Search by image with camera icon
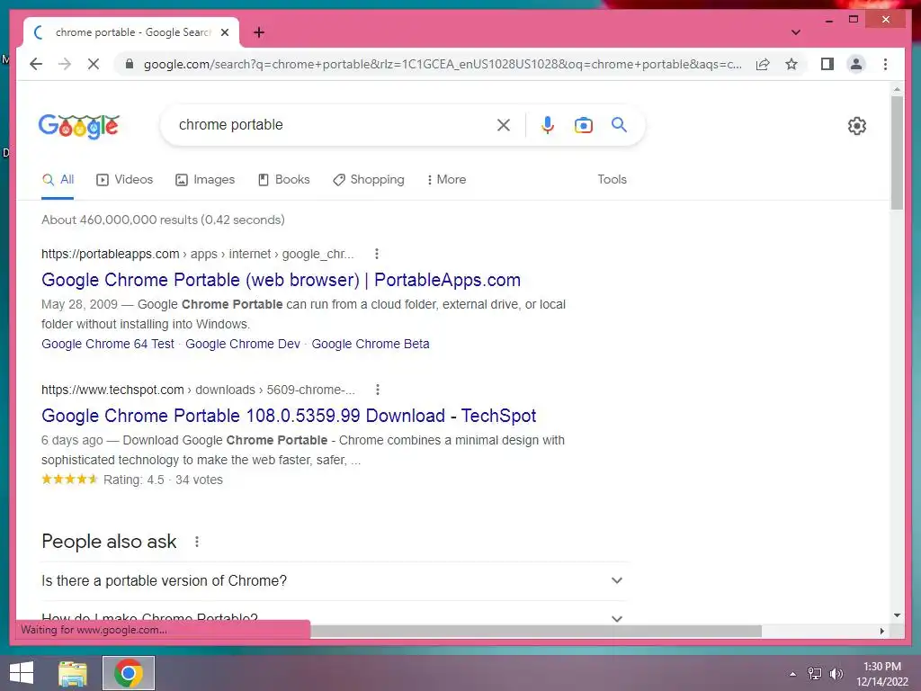Viewport: 921px width, 691px height. click(x=583, y=124)
